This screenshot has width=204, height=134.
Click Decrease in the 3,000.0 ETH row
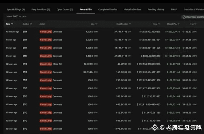(x=57, y=40)
